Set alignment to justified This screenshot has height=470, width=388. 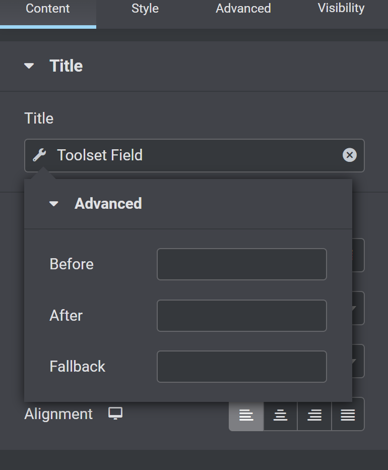click(348, 415)
